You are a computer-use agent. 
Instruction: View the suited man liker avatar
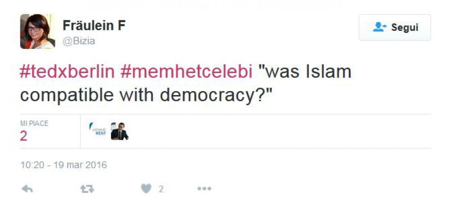(x=120, y=131)
